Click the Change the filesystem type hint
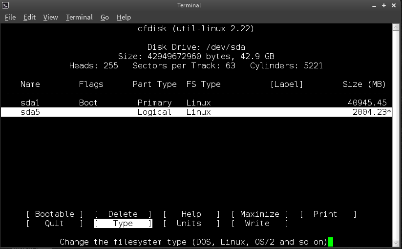The width and height of the screenshot is (402, 249). (193, 242)
